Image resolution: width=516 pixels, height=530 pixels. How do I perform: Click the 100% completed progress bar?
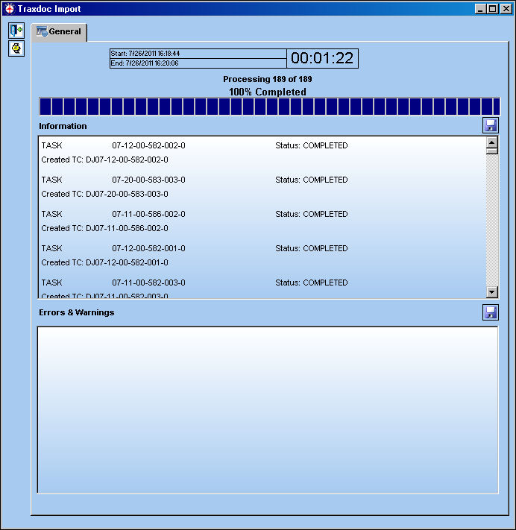[269, 107]
